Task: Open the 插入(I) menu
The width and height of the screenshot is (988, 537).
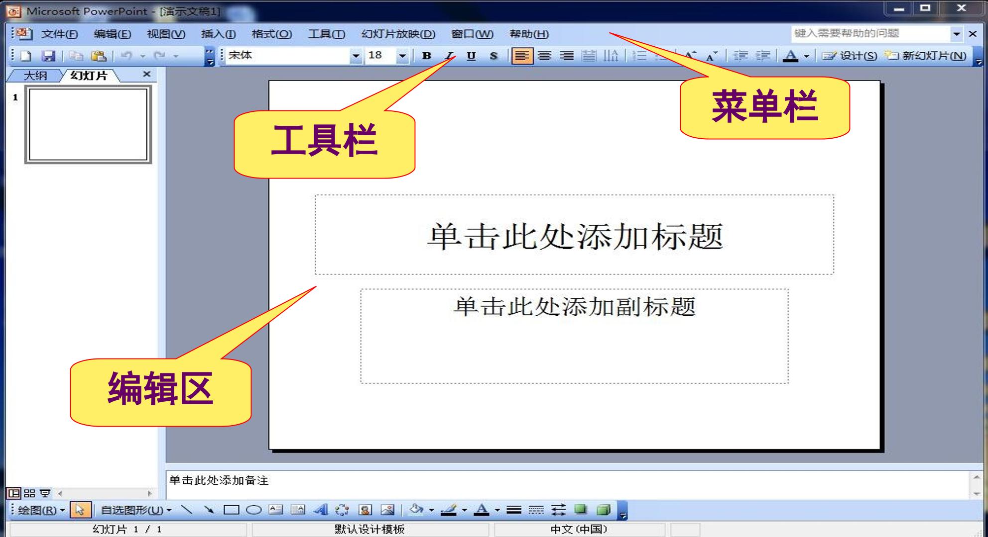Action: (218, 34)
